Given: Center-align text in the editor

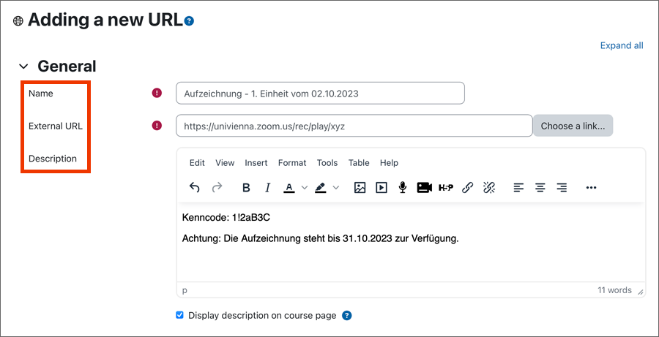Looking at the screenshot, I should (x=540, y=188).
